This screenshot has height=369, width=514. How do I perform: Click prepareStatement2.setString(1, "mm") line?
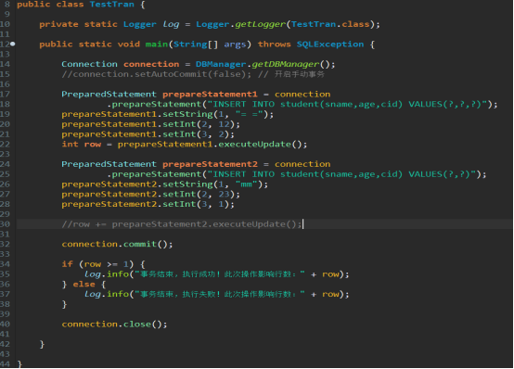165,184
